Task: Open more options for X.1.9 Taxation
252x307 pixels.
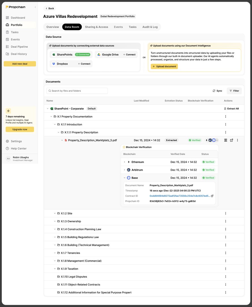Action: 226,269
